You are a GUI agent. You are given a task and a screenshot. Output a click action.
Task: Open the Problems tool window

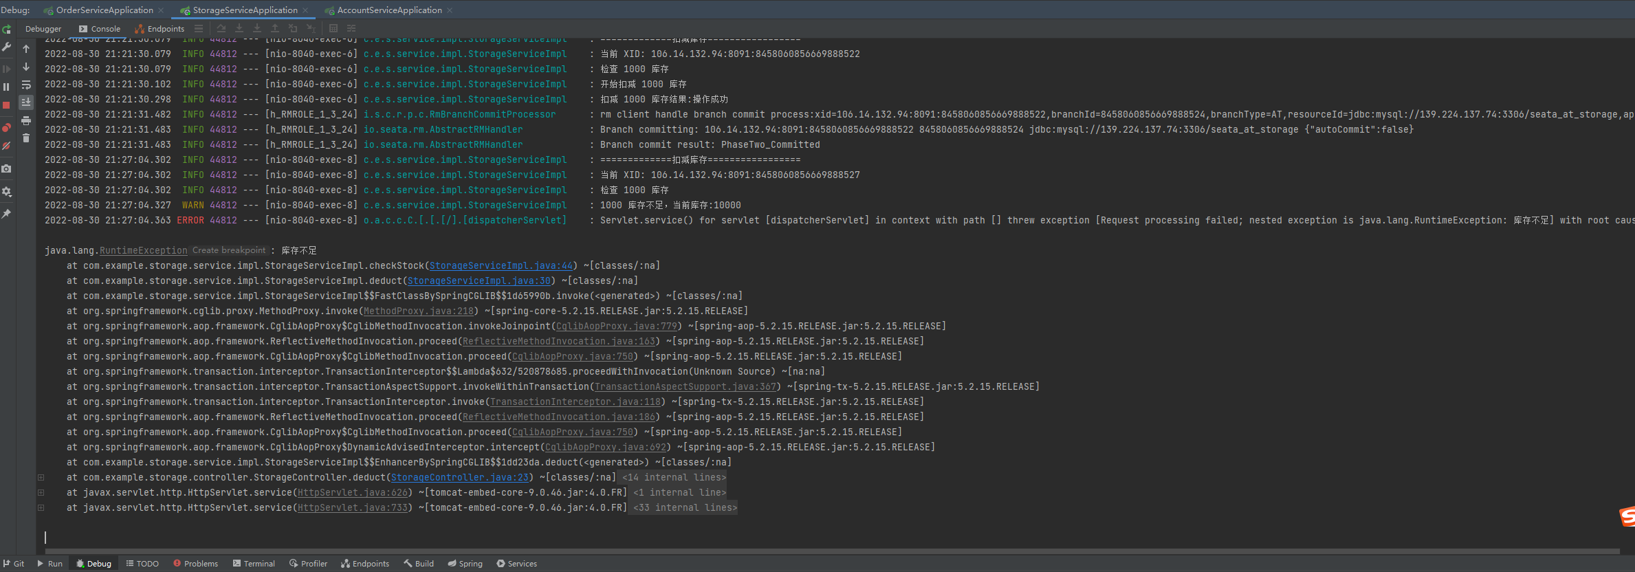195,563
